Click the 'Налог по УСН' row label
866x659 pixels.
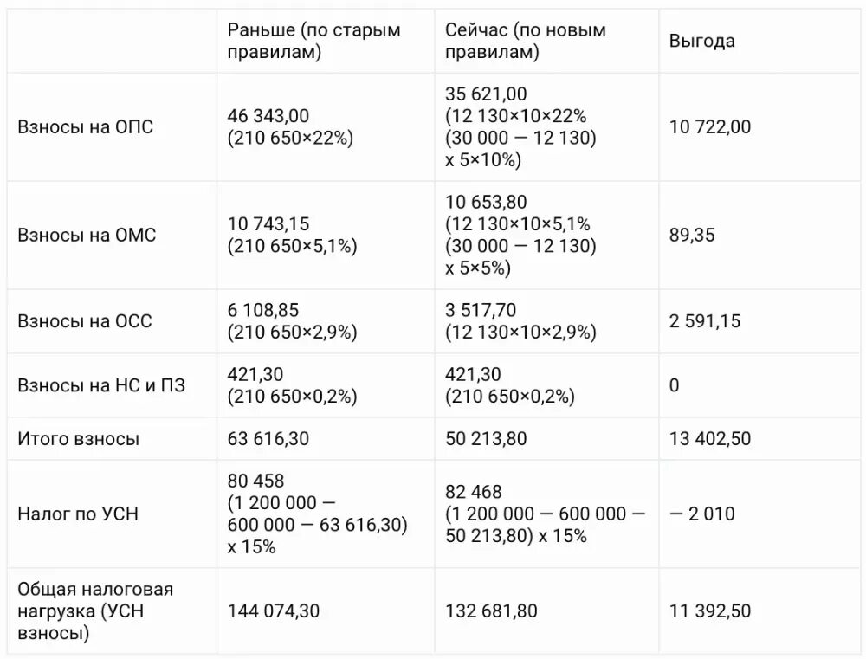pyautogui.click(x=78, y=514)
